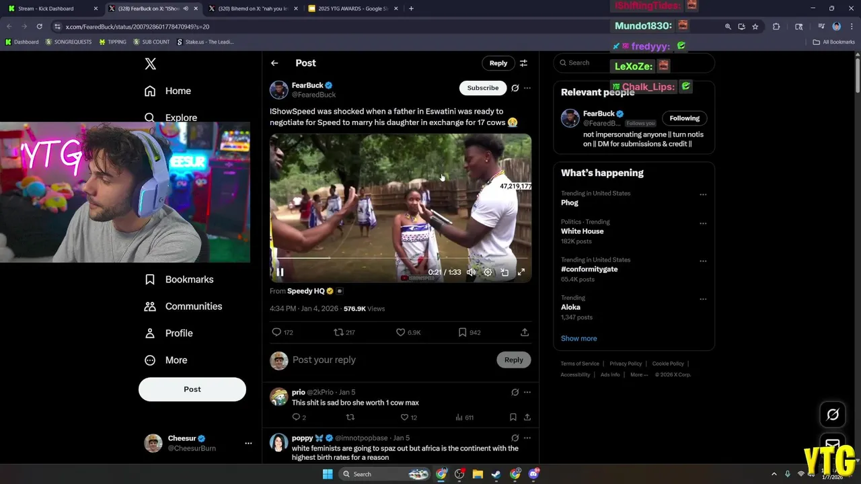Click the video progress bar
Viewport: 861px width, 484px height.
pyautogui.click(x=400, y=258)
